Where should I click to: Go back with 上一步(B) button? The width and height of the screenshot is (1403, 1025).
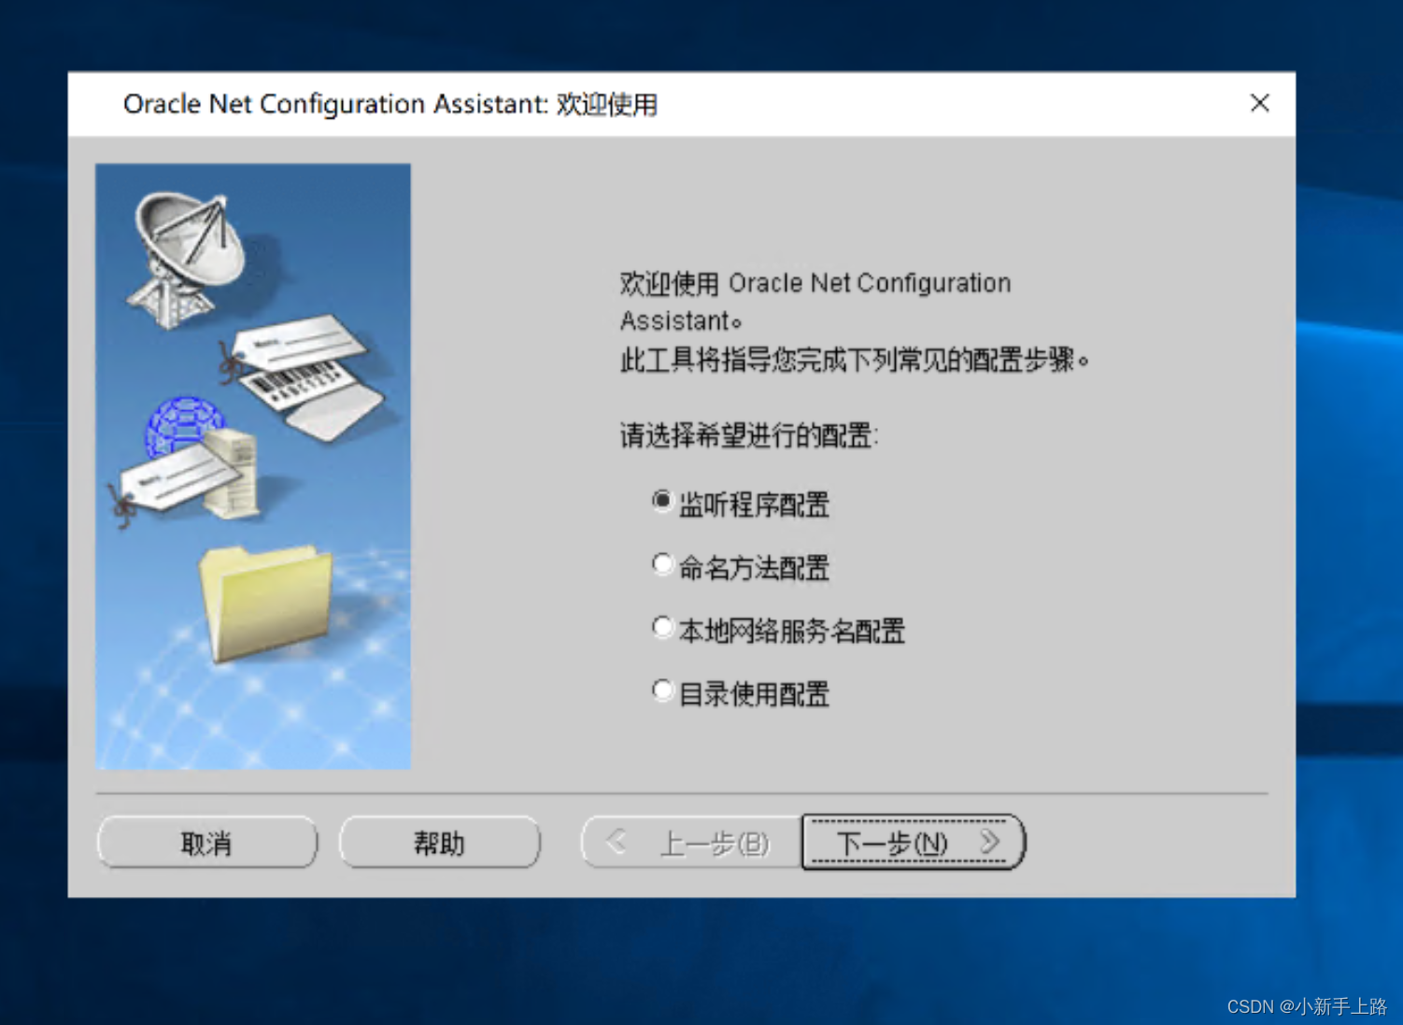tap(691, 843)
